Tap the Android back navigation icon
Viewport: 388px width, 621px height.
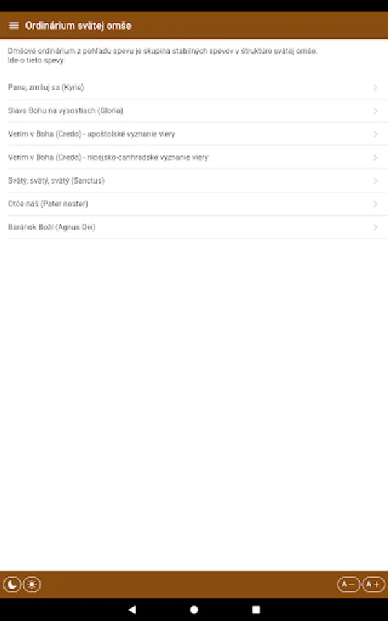pyautogui.click(x=132, y=609)
